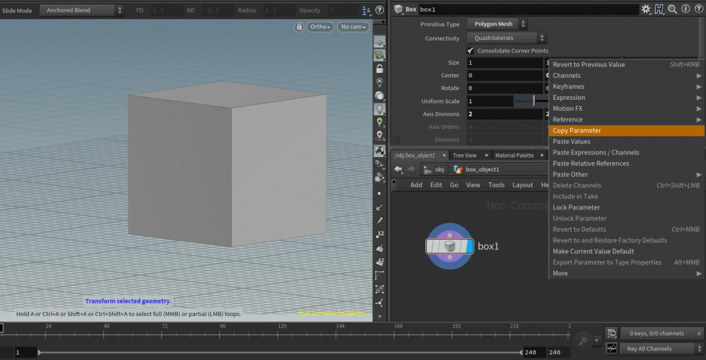Open parameter help question mark icon
Viewport: 706px width, 360px height.
tap(698, 9)
